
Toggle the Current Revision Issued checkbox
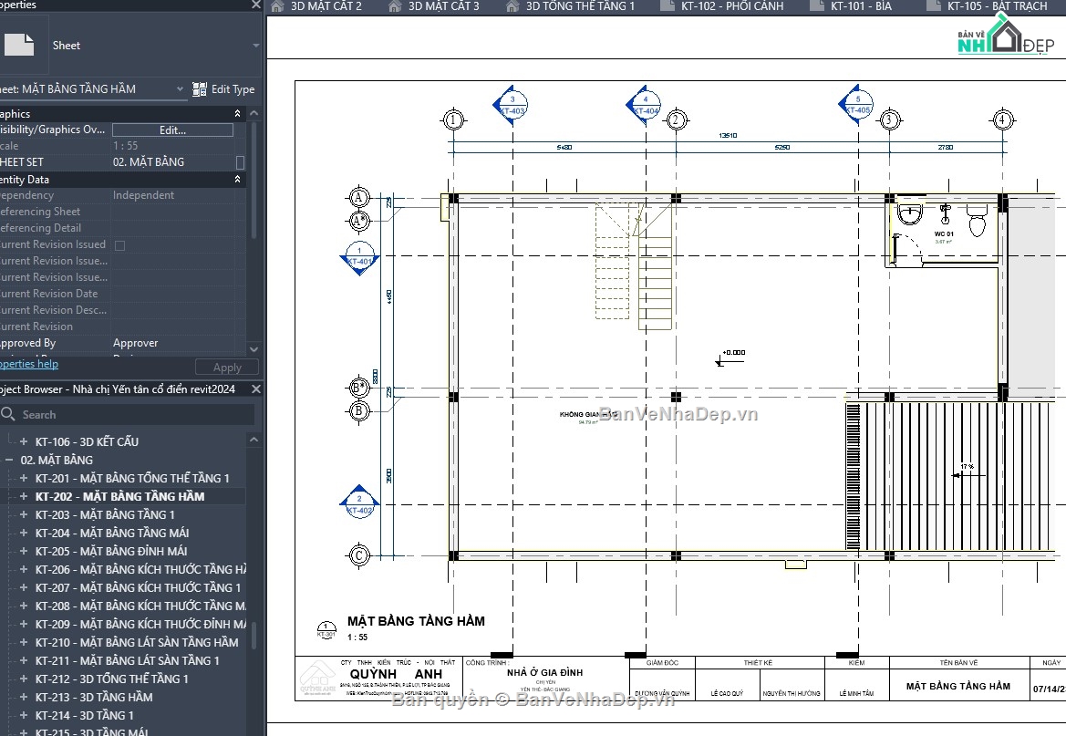119,245
